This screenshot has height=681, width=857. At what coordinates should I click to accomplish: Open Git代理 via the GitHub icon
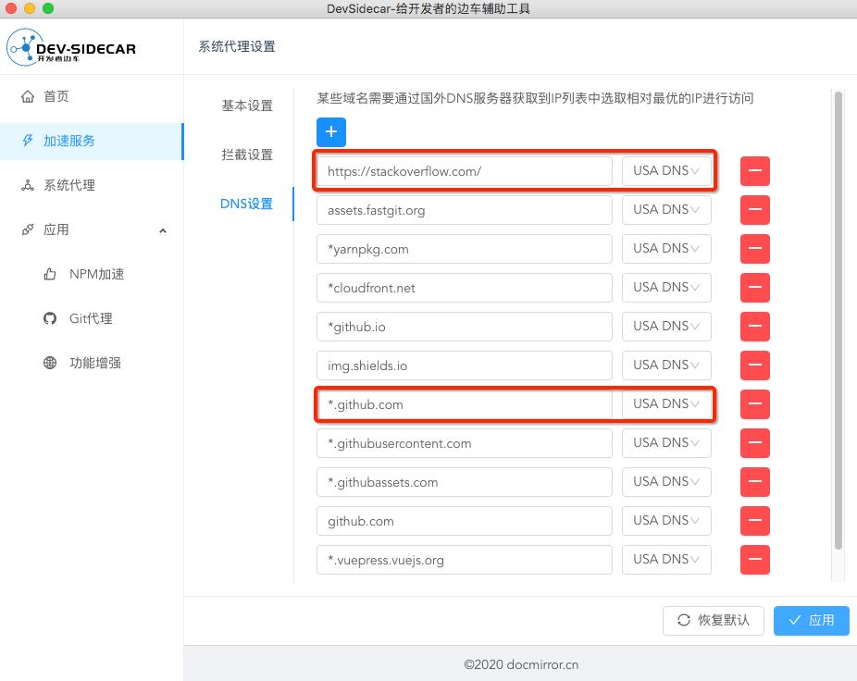click(50, 318)
